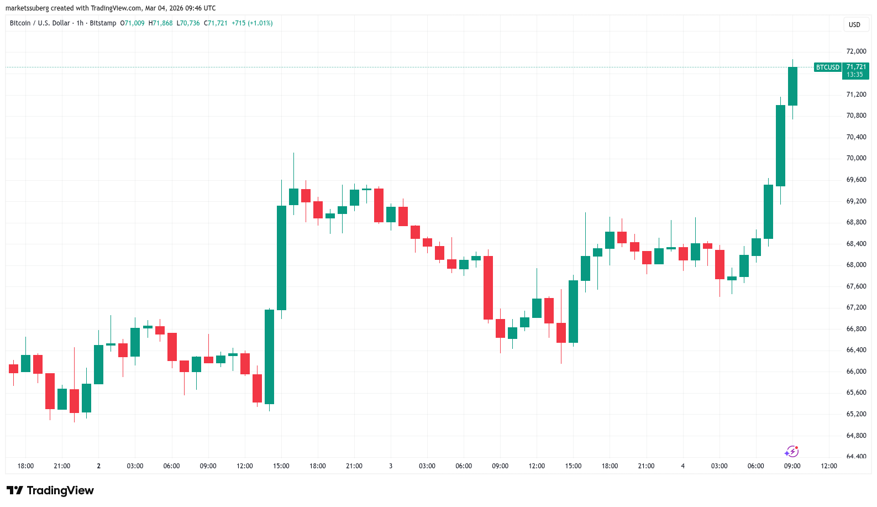Open the USD currency selector
This screenshot has width=877, height=507.
(x=854, y=25)
